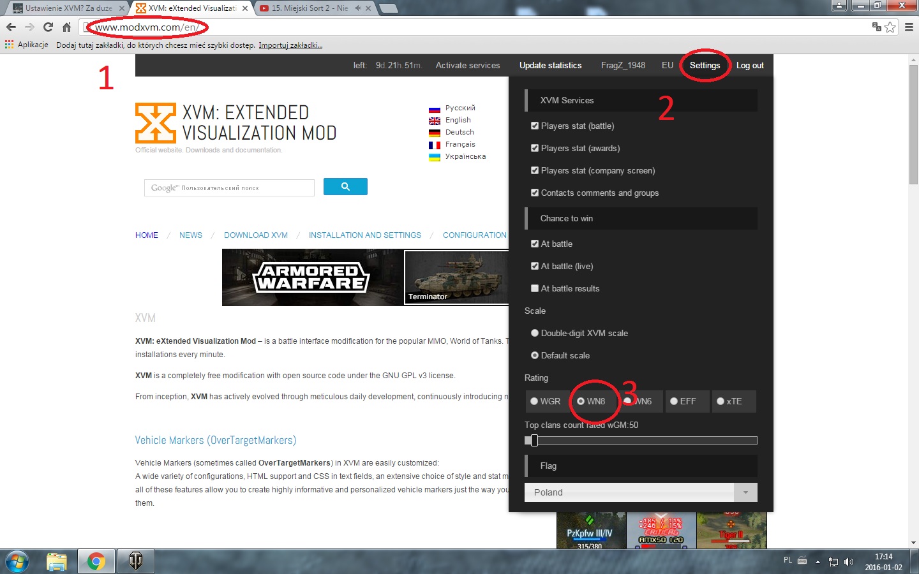Click the translate page icon in address bar
919x574 pixels.
pyautogui.click(x=877, y=27)
